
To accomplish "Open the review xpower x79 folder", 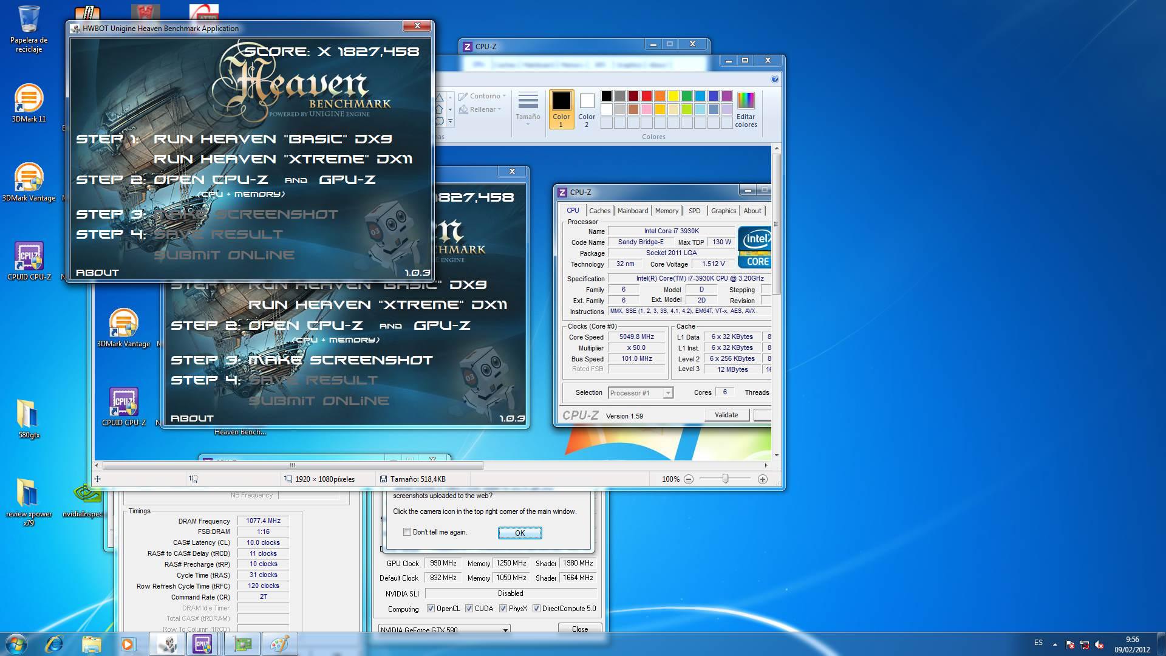I will [x=29, y=501].
